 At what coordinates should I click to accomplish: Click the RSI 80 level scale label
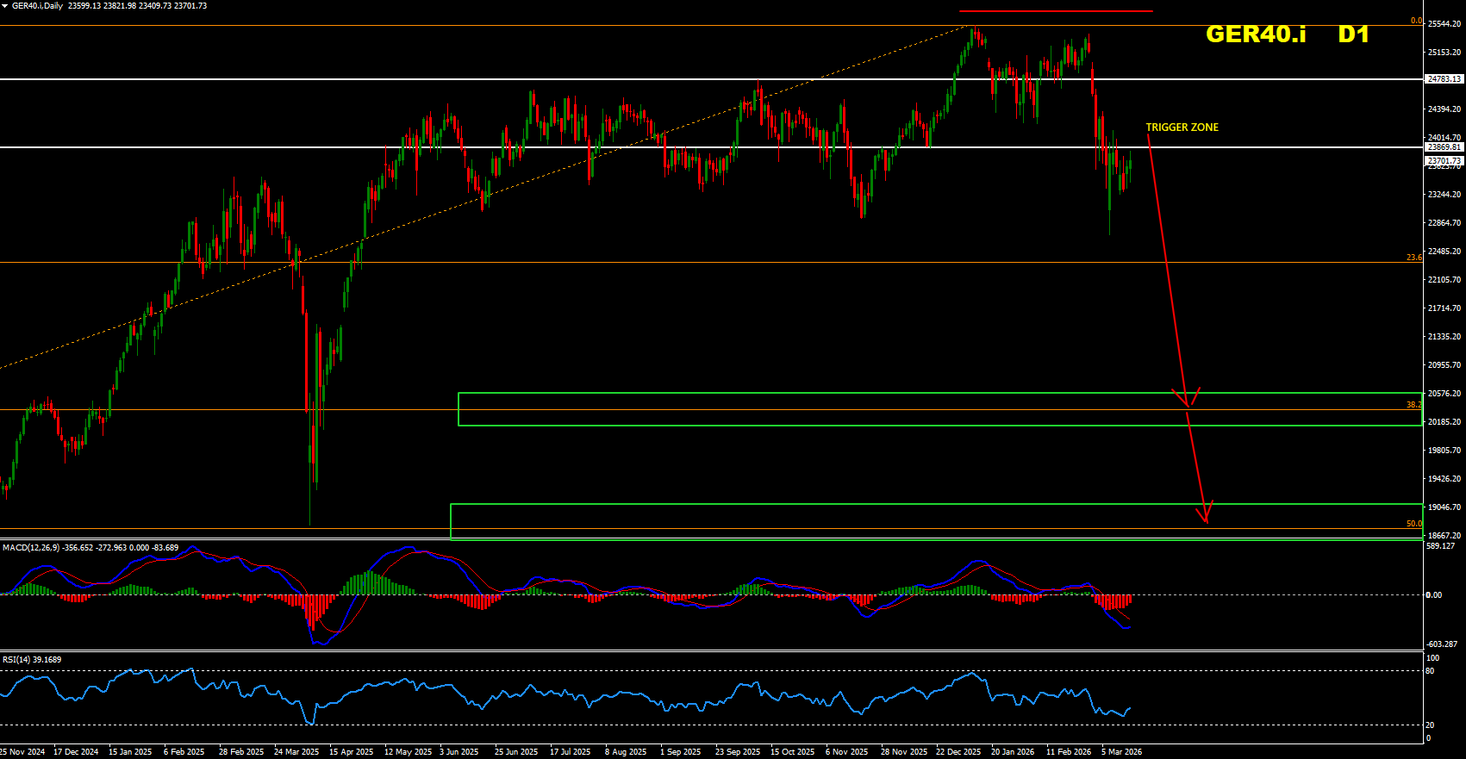(x=1430, y=671)
